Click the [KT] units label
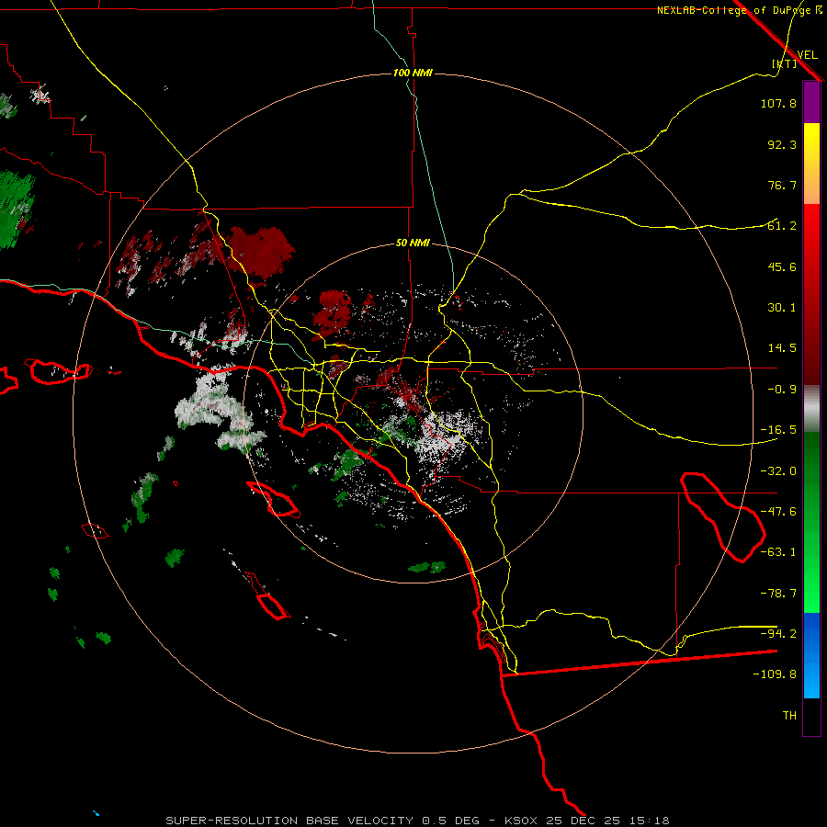The image size is (827, 827). point(785,63)
